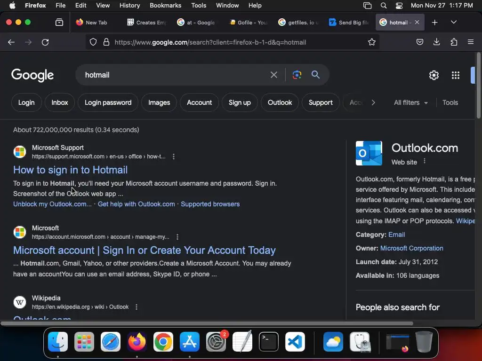Show more filter chips with arrow

point(373,102)
